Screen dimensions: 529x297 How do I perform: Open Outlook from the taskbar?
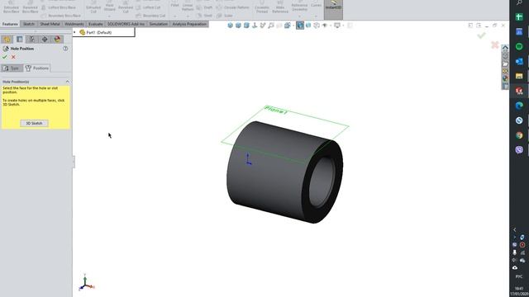click(519, 61)
